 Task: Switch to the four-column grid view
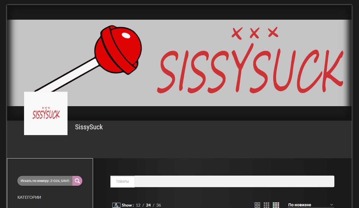276,205
